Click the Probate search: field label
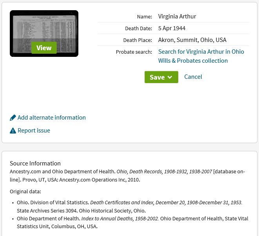The height and width of the screenshot is (236, 259). tap(134, 52)
